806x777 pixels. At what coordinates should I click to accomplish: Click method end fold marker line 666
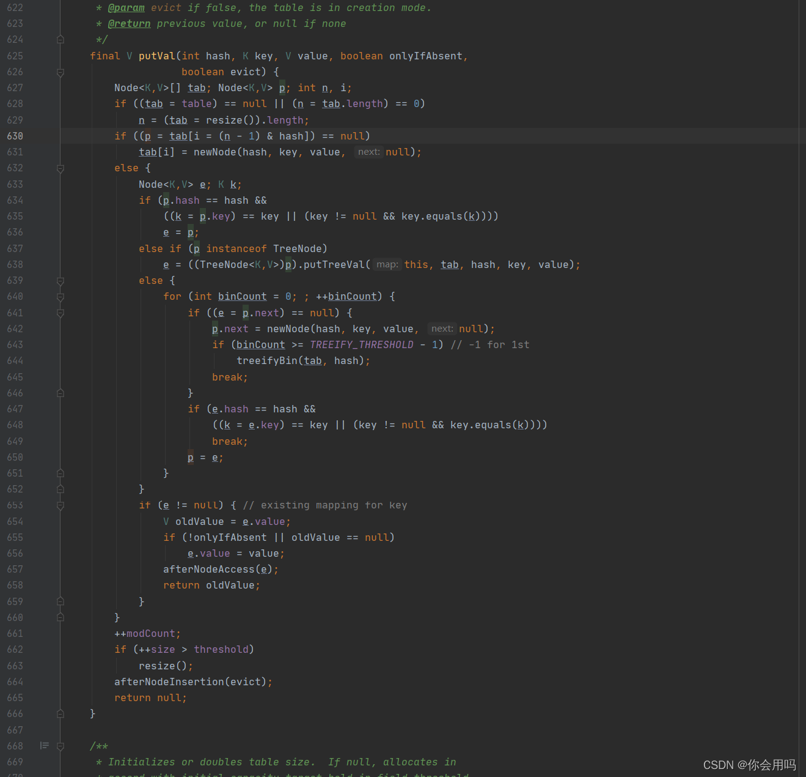pyautogui.click(x=60, y=713)
